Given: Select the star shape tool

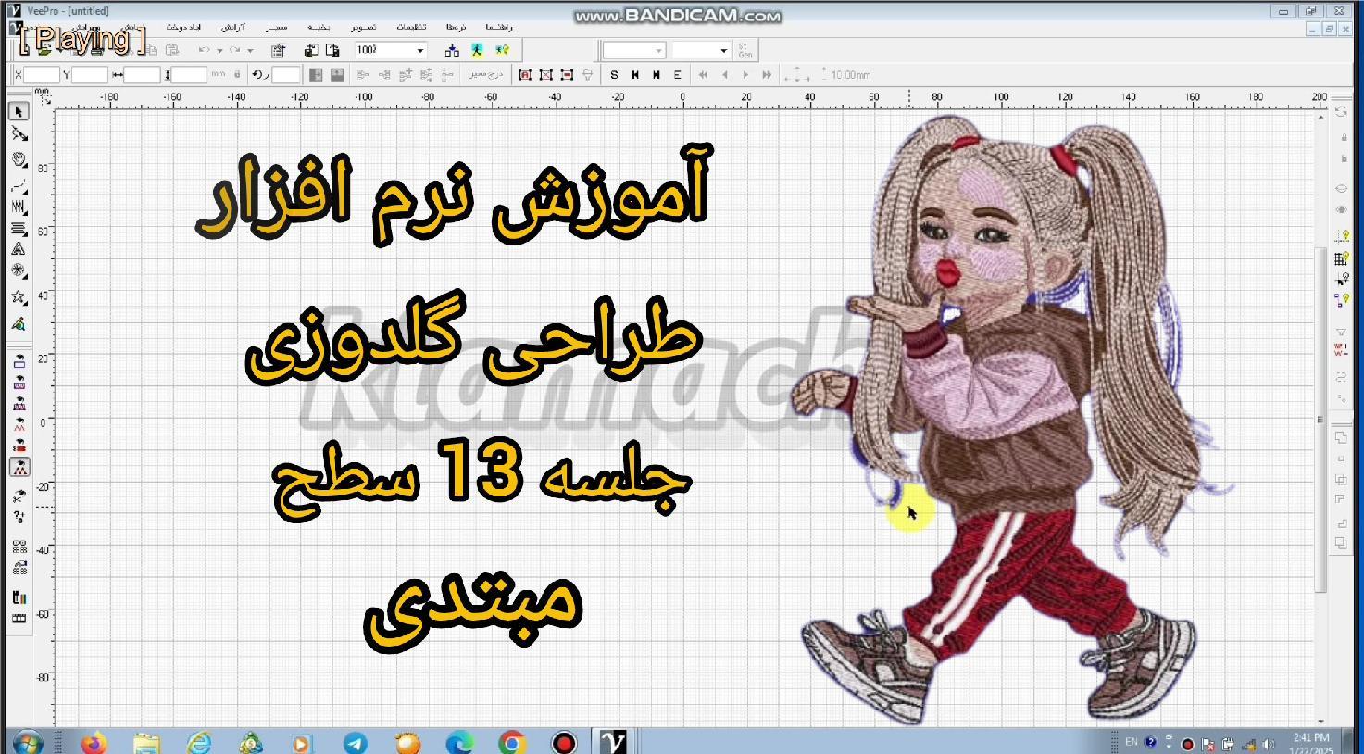Looking at the screenshot, I should [19, 297].
